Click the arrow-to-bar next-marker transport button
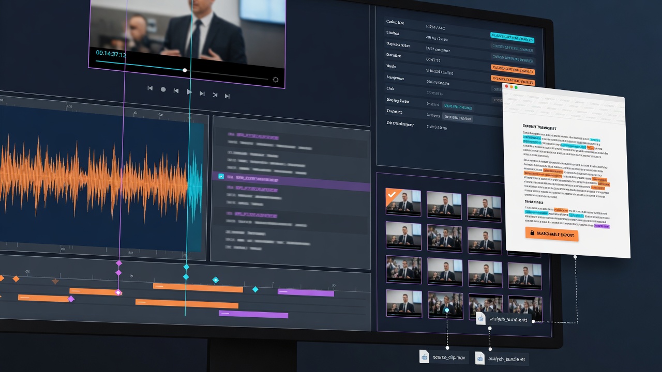The height and width of the screenshot is (372, 662). [215, 95]
